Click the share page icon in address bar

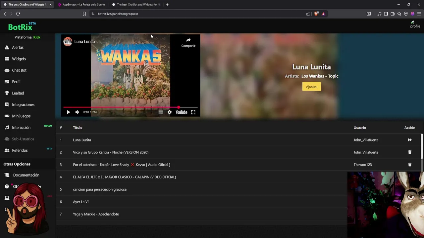(x=308, y=14)
